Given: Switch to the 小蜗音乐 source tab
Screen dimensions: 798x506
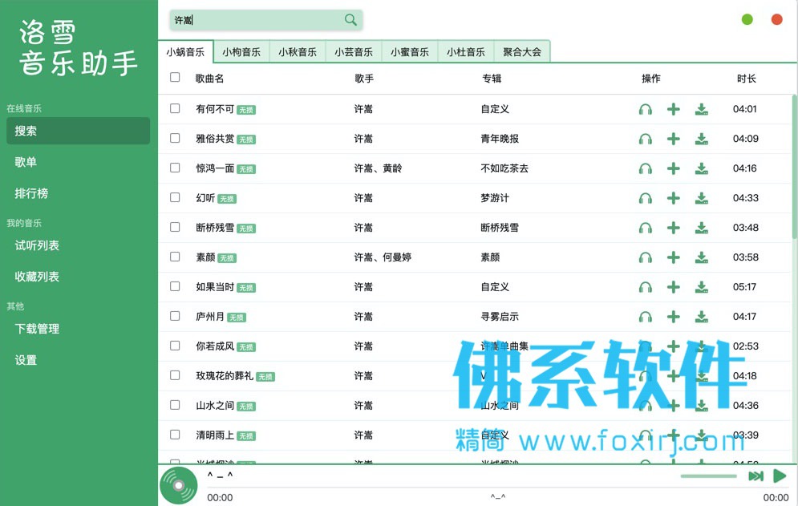Looking at the screenshot, I should 185,52.
